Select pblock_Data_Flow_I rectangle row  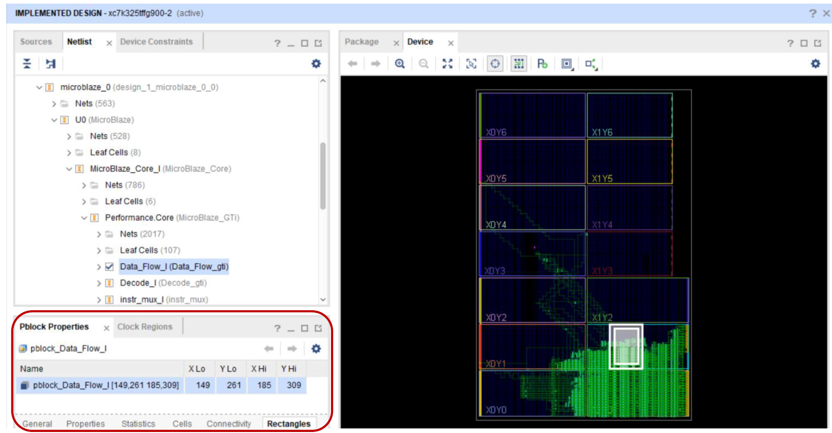click(161, 386)
